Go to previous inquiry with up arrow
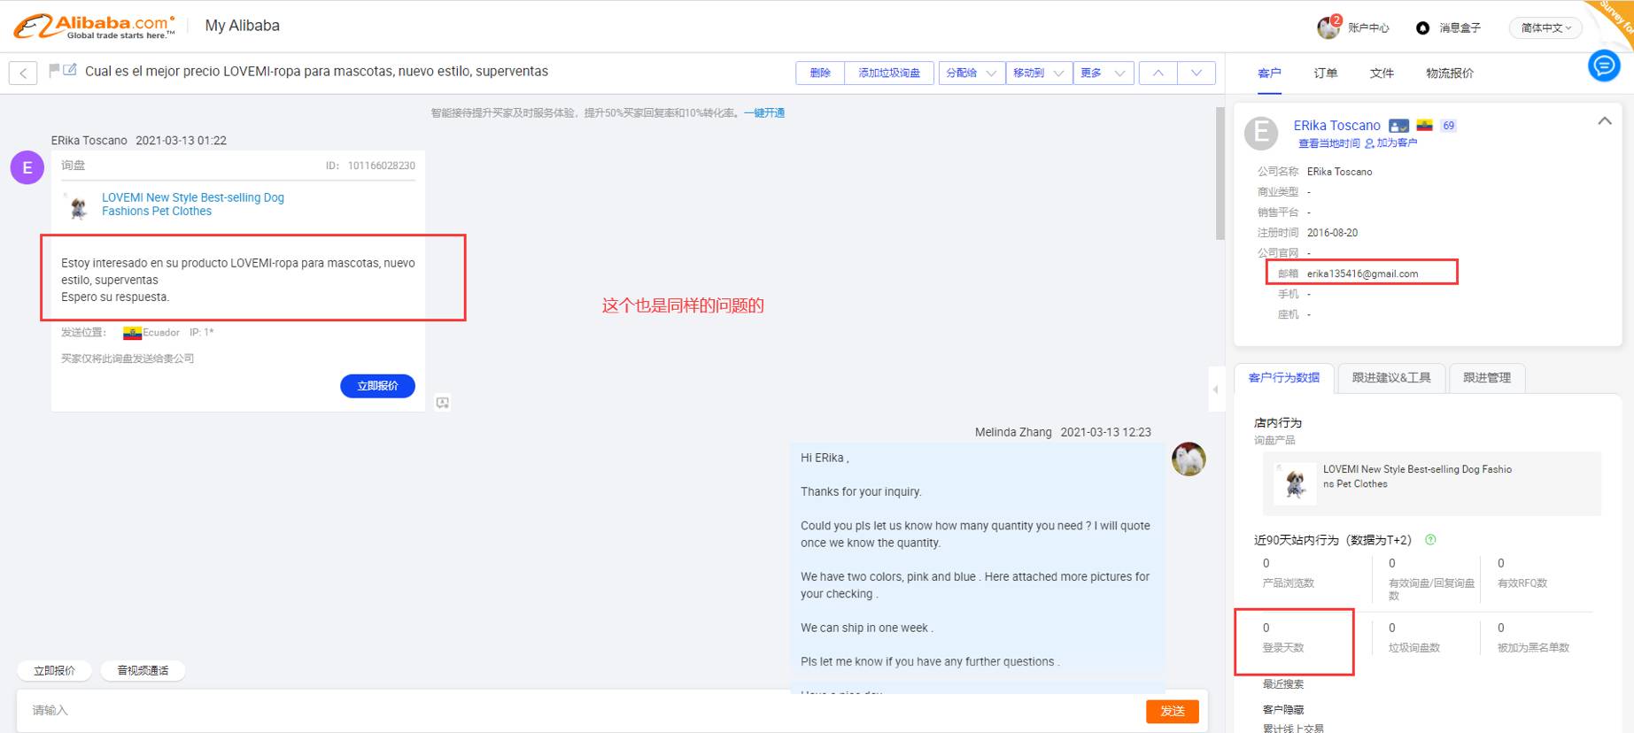The image size is (1634, 733). [1158, 73]
